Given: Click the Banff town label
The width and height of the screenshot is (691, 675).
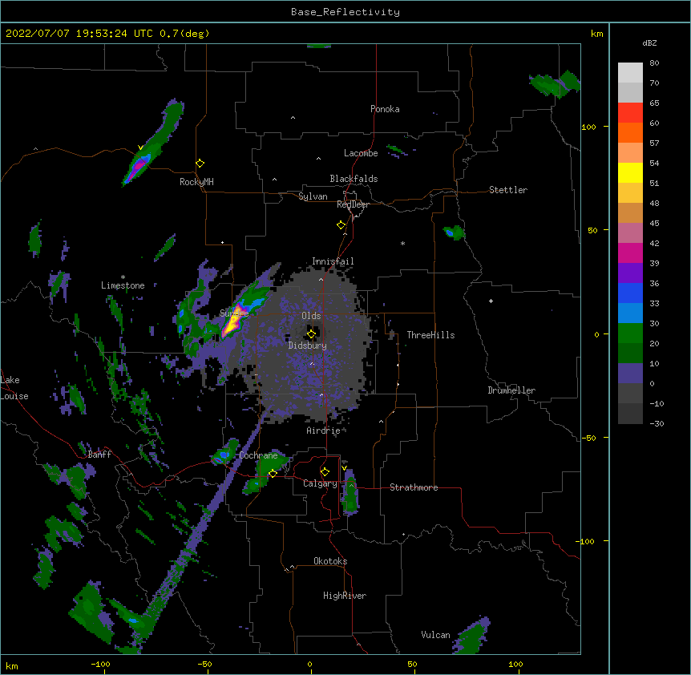Looking at the screenshot, I should pos(99,455).
